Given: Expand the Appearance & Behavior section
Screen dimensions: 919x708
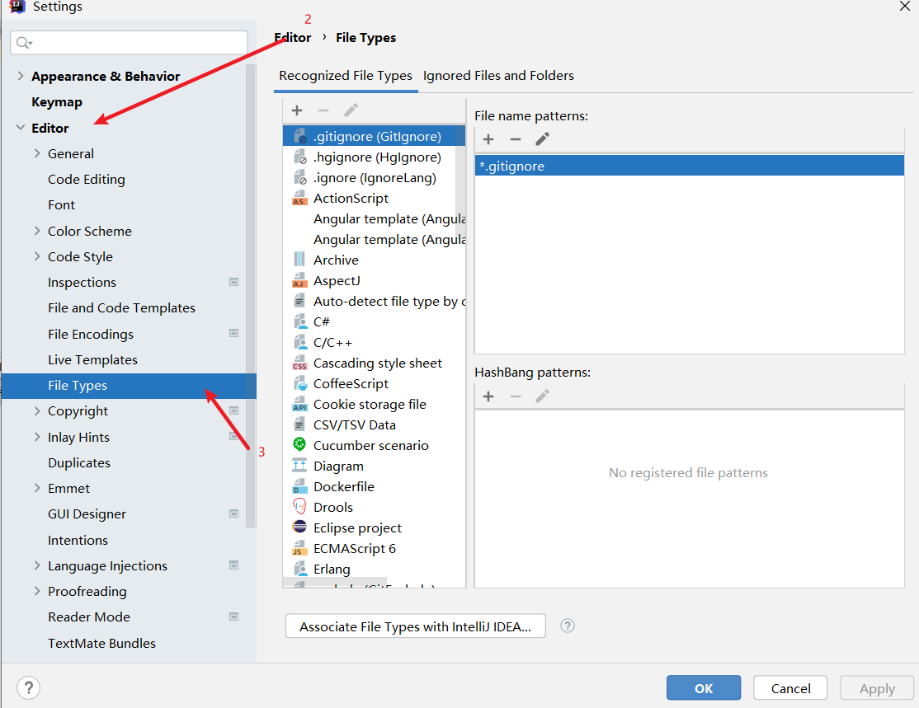Looking at the screenshot, I should pyautogui.click(x=21, y=76).
